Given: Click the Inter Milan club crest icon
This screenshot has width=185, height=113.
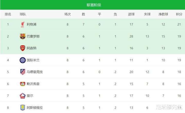Looking at the screenshot, I should pos(23,60).
